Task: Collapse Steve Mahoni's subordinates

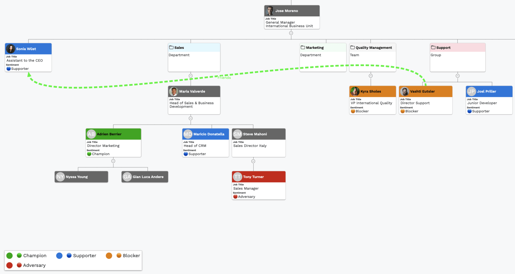Action: 253,161
